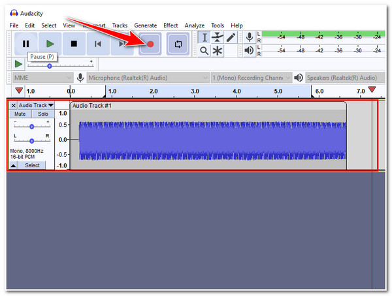This screenshot has width=392, height=296.
Task: Open the View menu
Action: coord(69,25)
